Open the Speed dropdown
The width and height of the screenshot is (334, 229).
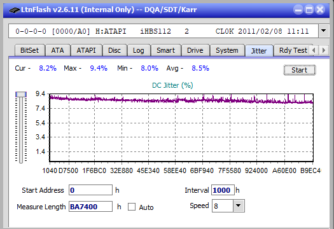[239, 205]
